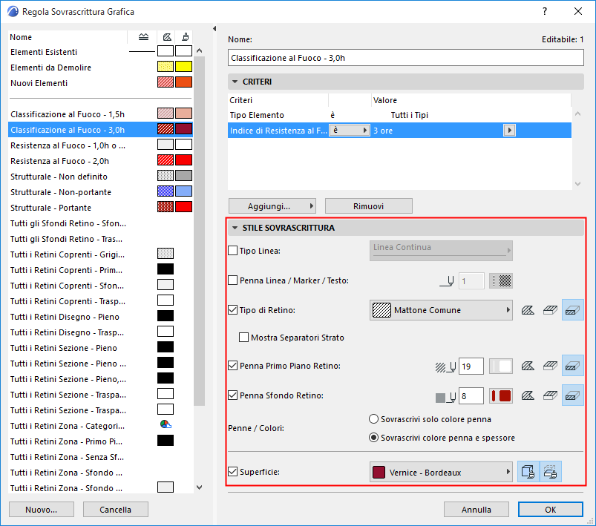This screenshot has height=526, width=596.
Task: Click the Rimuovi button
Action: pyautogui.click(x=368, y=206)
